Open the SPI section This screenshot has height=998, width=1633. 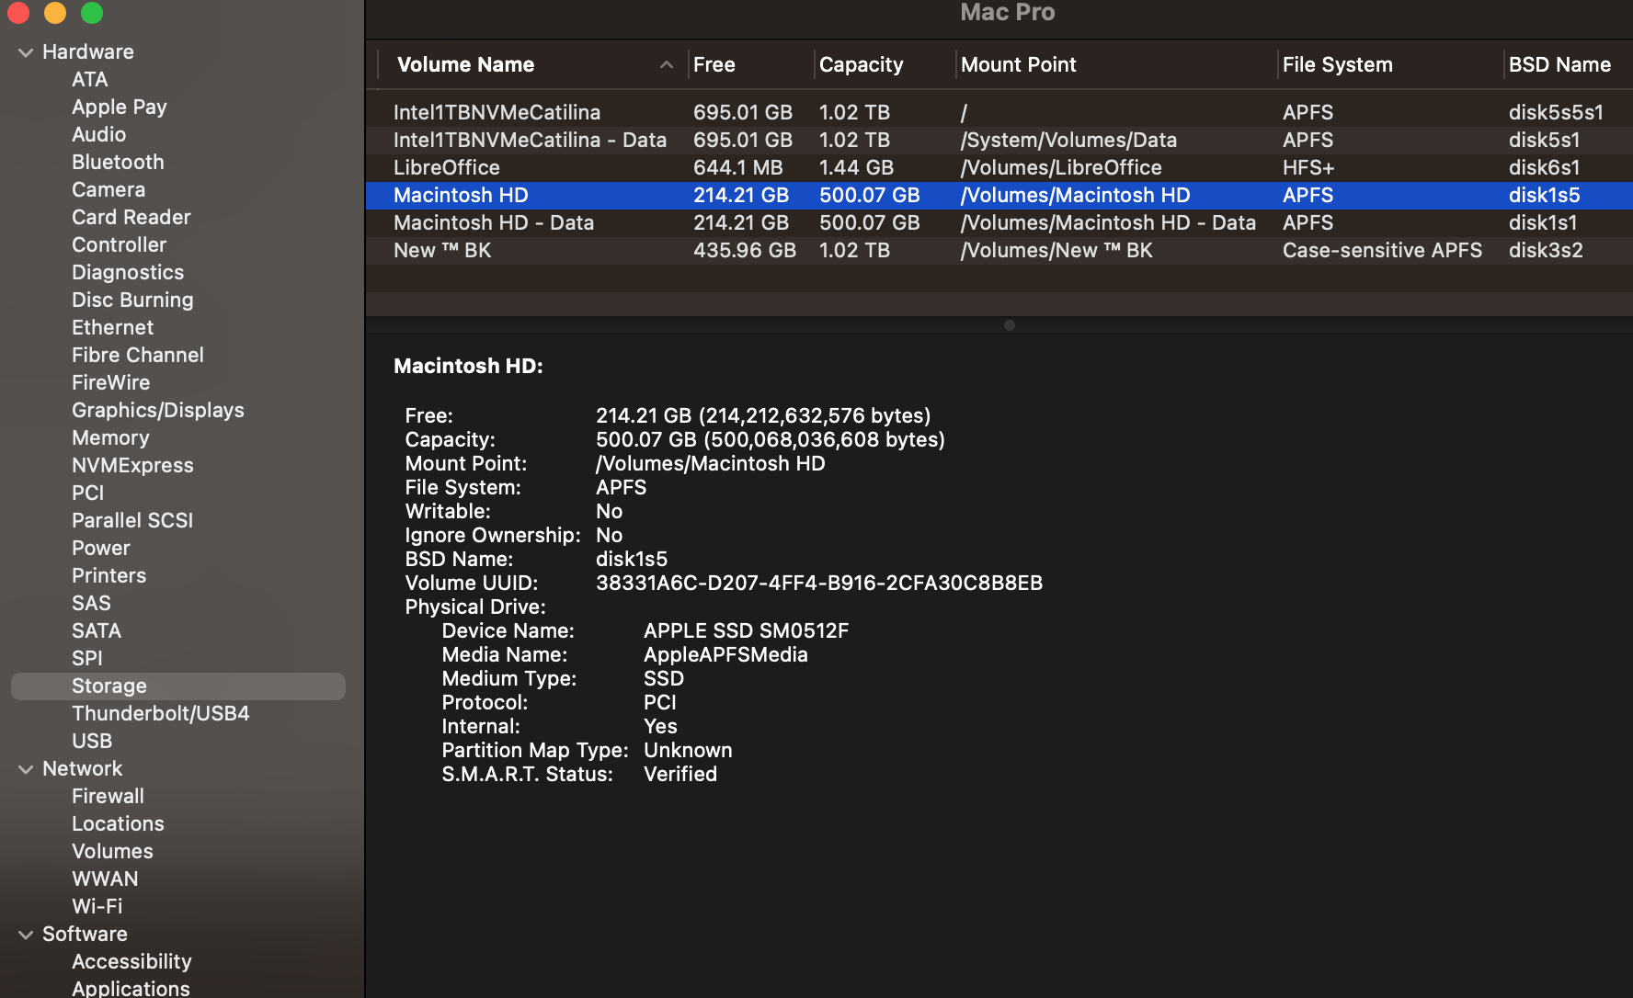click(87, 659)
